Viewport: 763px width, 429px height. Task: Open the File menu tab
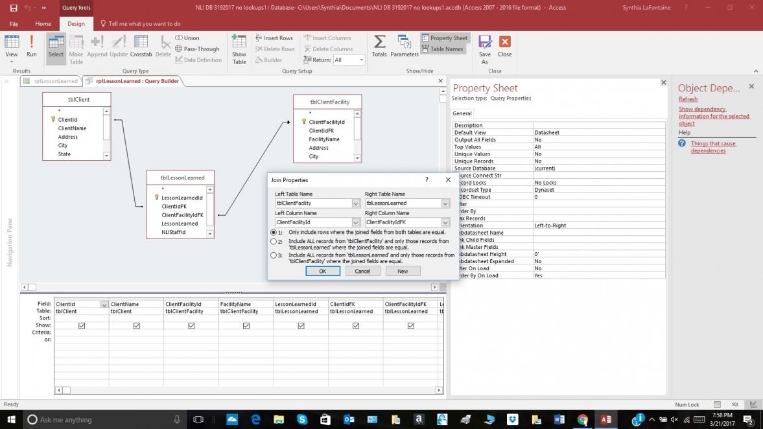point(14,23)
